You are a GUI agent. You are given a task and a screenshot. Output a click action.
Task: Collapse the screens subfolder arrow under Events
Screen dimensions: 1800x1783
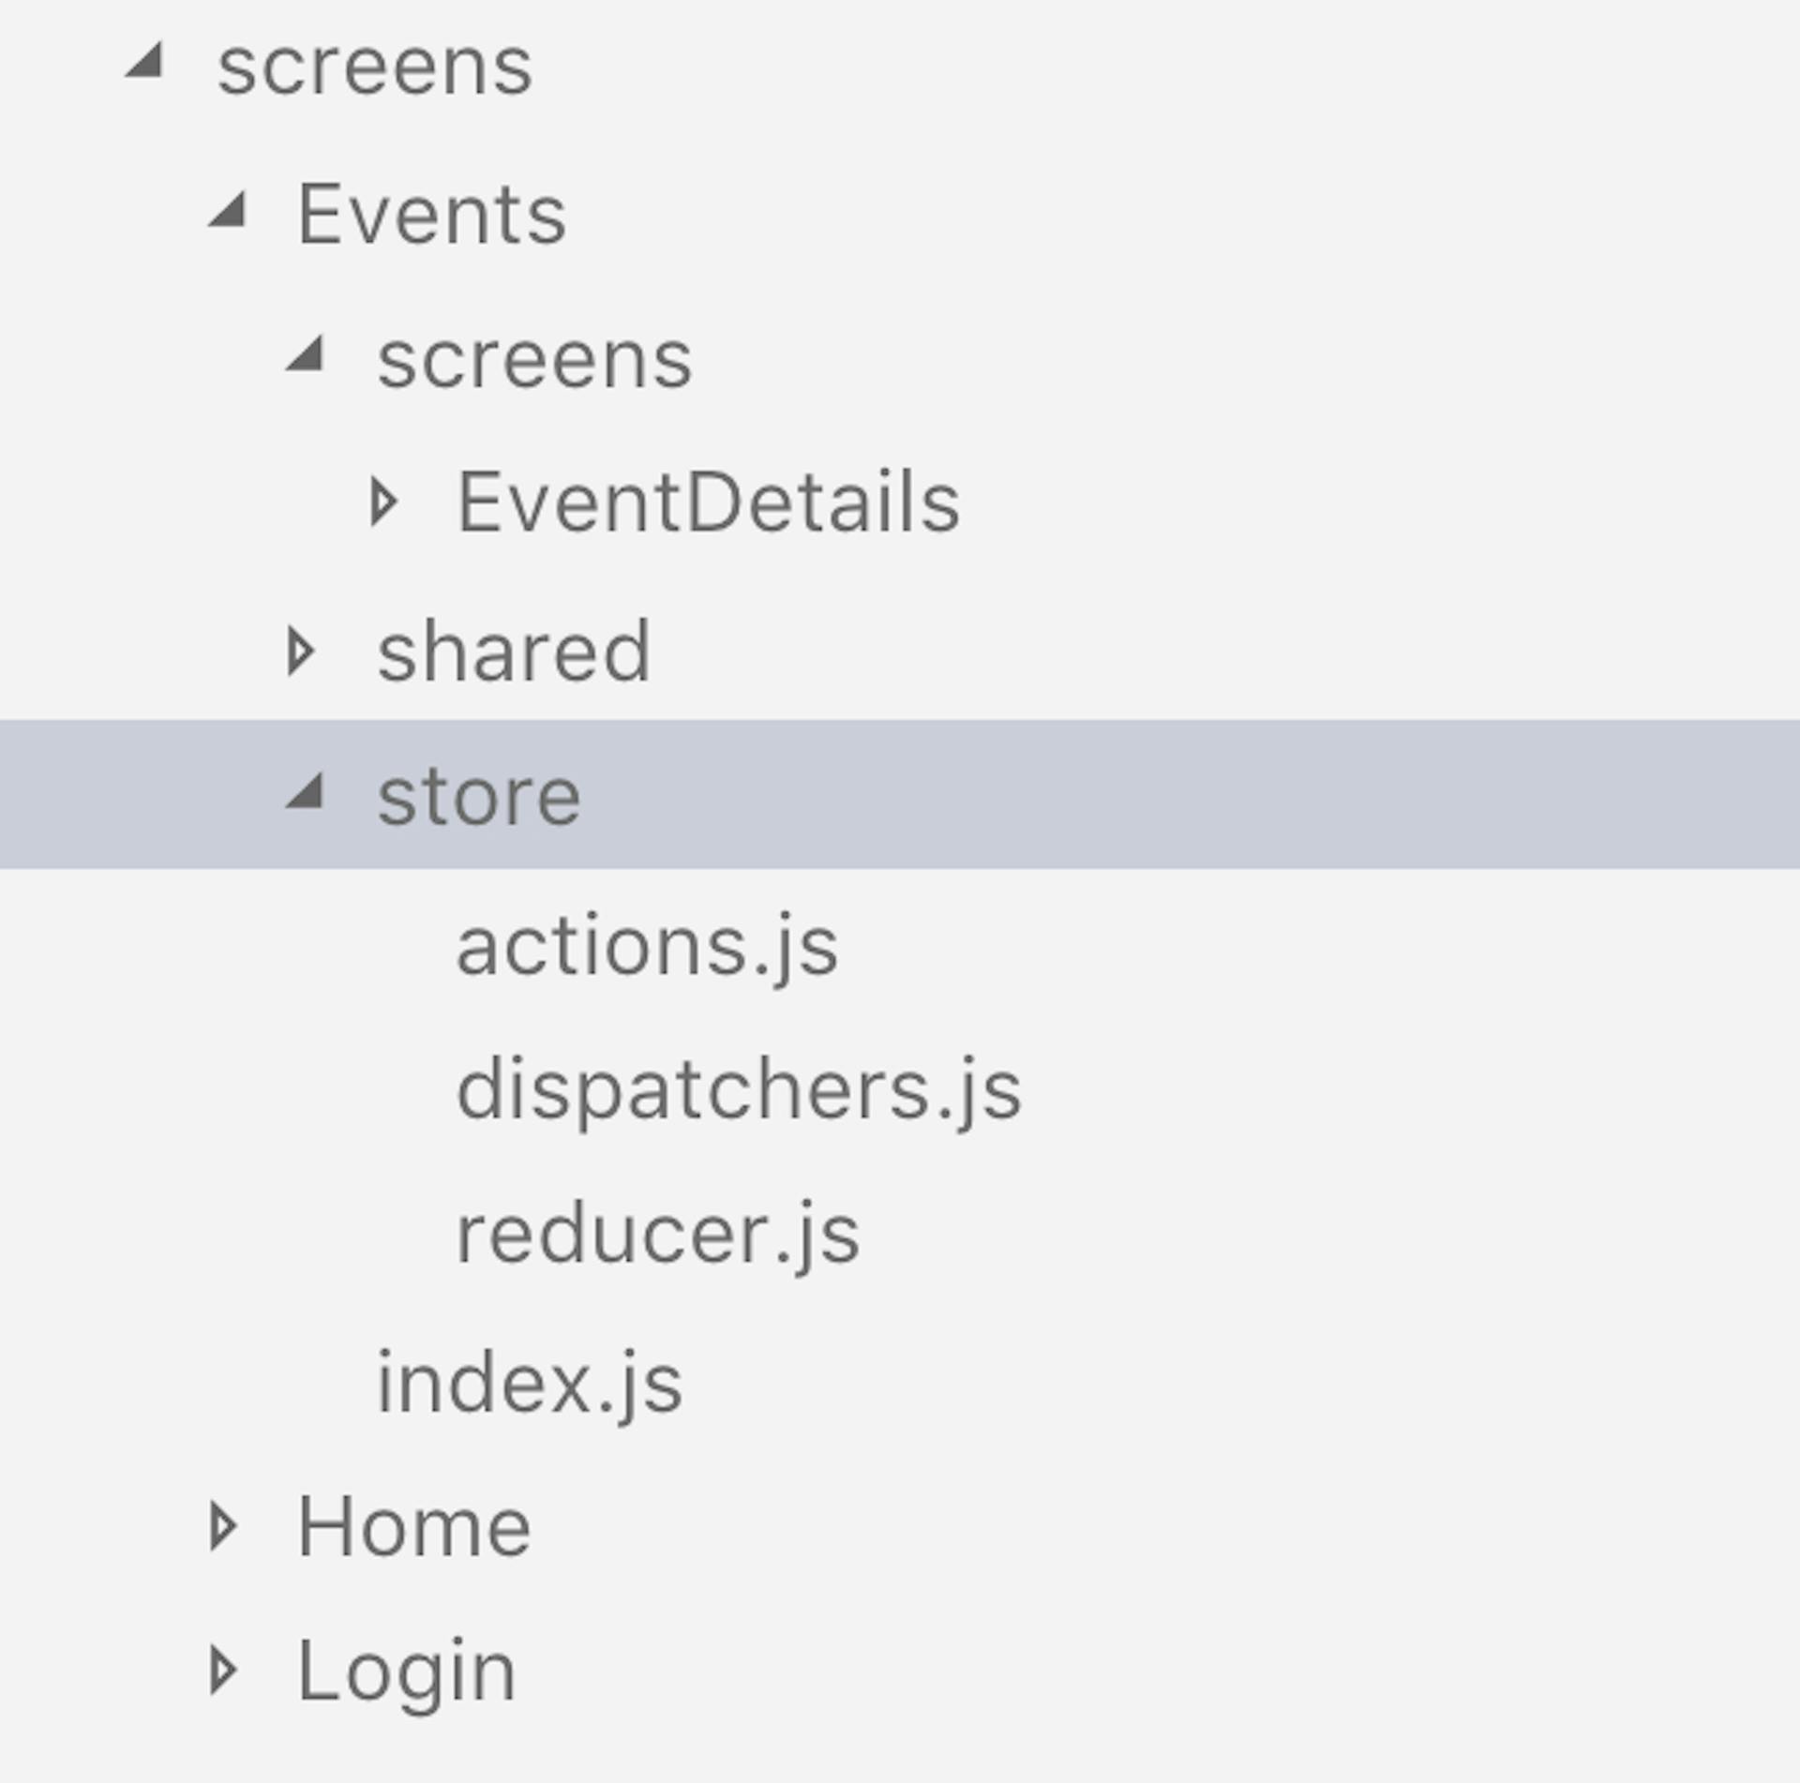[307, 356]
